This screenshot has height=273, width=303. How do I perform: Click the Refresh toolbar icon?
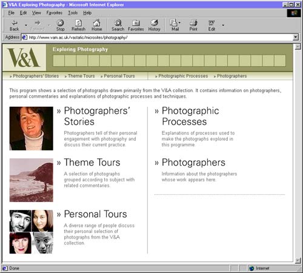78,23
